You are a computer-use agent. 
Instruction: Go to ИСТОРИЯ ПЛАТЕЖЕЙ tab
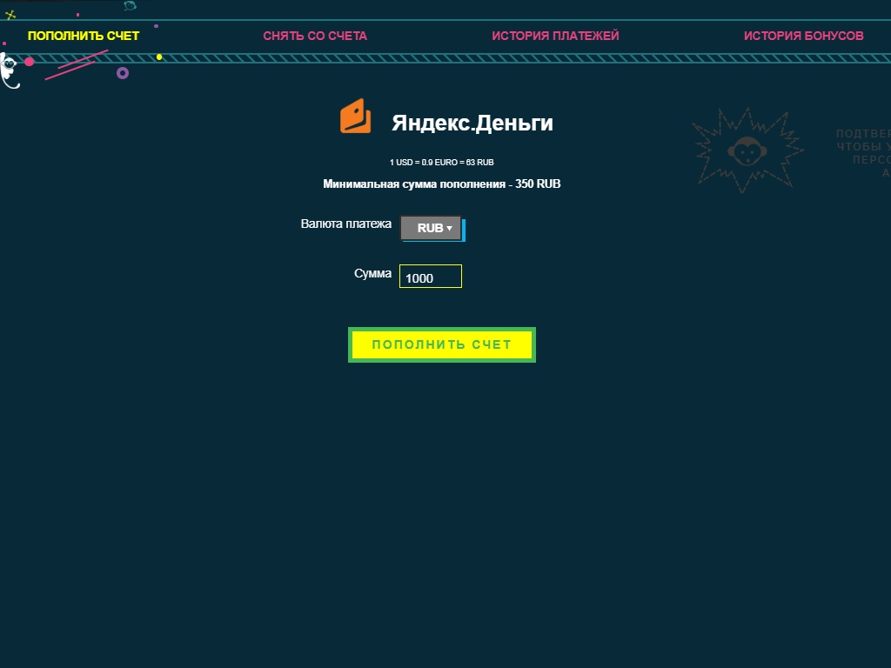pos(555,36)
